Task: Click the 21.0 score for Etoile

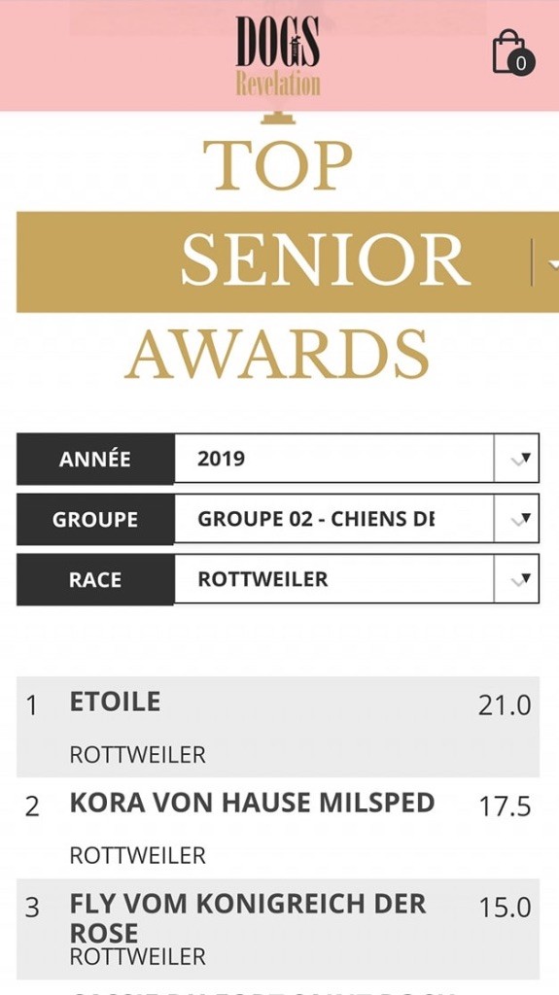Action: tap(505, 705)
